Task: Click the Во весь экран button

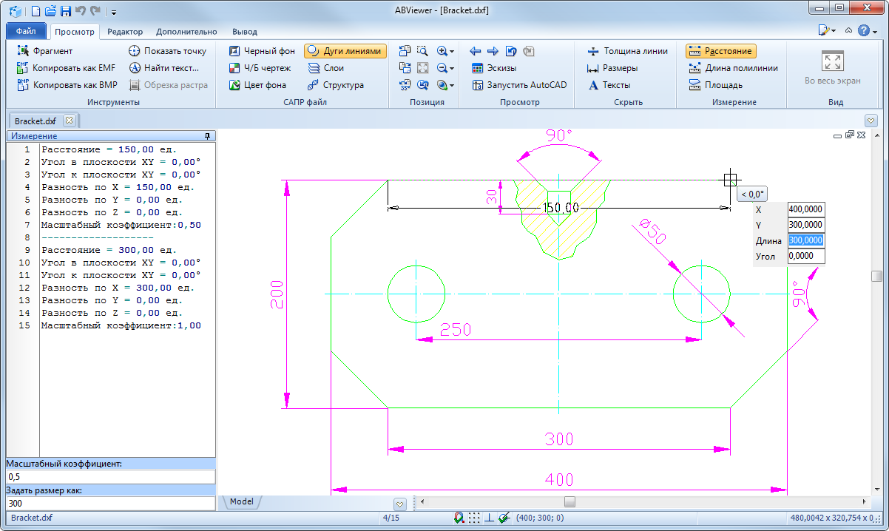Action: pyautogui.click(x=832, y=68)
